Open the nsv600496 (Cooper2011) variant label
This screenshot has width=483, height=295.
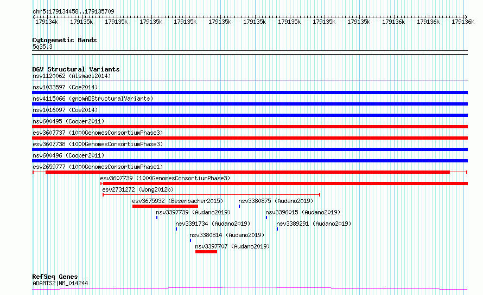click(68, 155)
